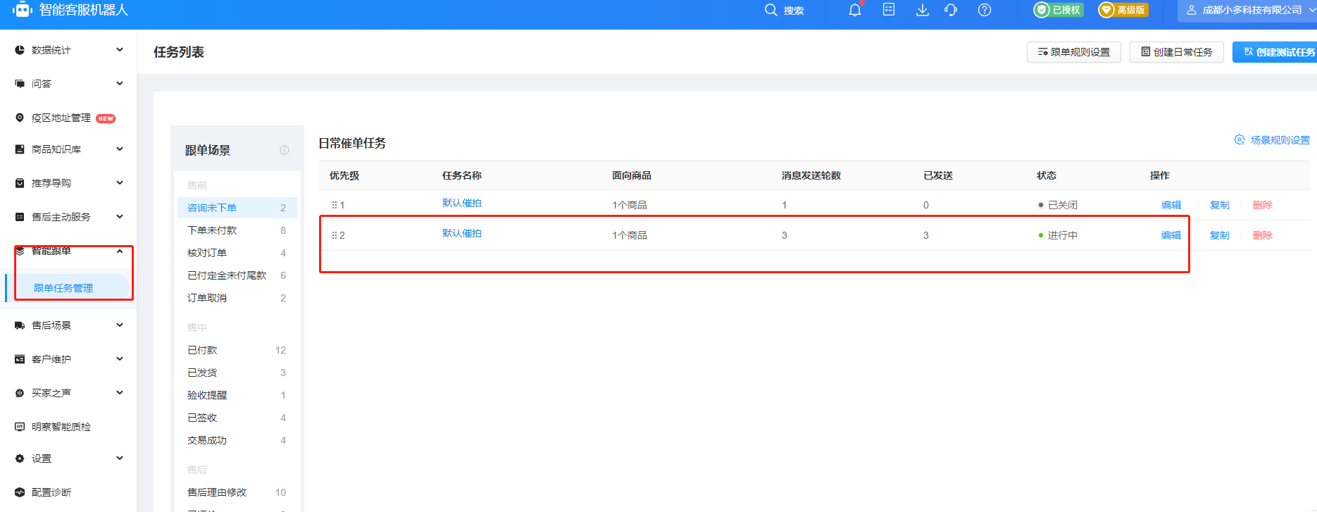Click the 数据统计 pie chart icon
Screen dimensions: 1317x512
pyautogui.click(x=20, y=50)
